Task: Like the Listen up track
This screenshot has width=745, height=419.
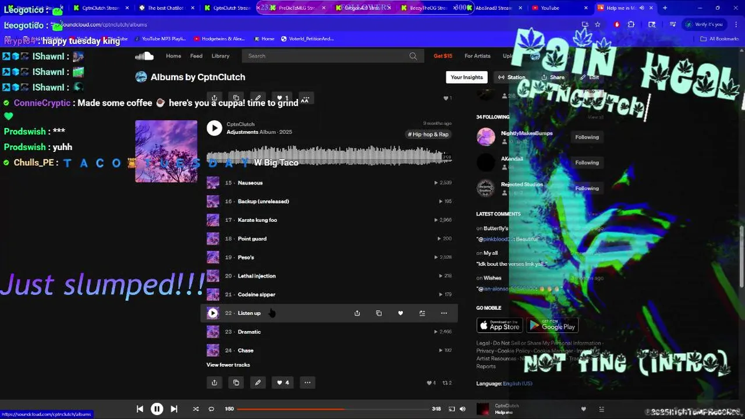Action: click(400, 313)
